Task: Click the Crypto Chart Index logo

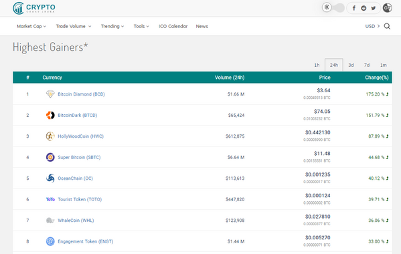Action: (34, 8)
